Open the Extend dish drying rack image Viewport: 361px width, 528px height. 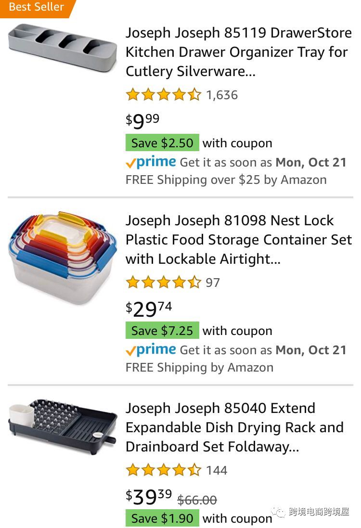(x=62, y=426)
